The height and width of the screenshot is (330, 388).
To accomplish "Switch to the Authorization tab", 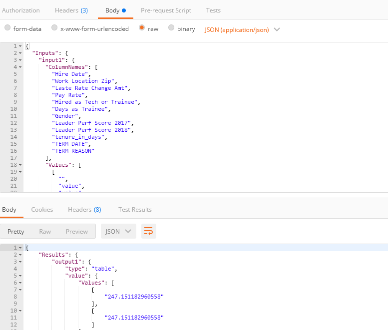I will click(x=21, y=10).
